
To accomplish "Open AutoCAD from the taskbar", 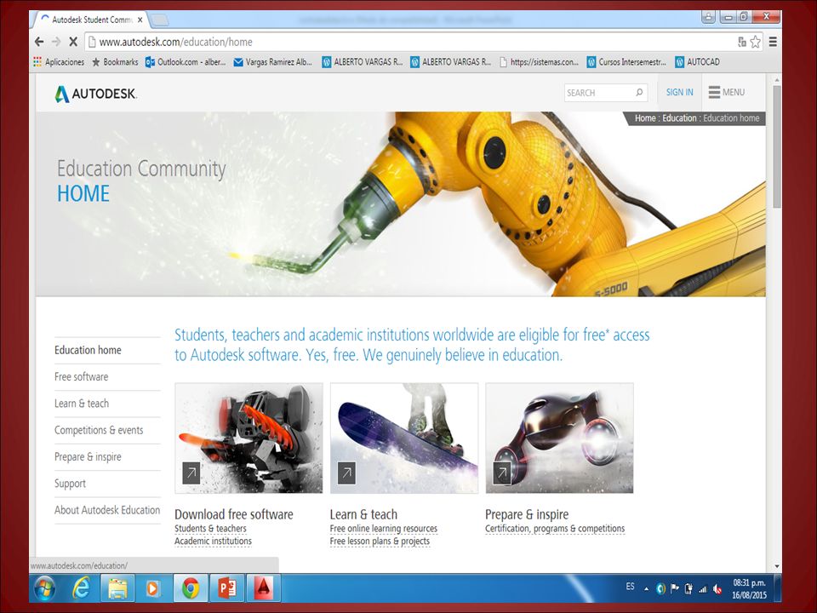I will tap(263, 588).
